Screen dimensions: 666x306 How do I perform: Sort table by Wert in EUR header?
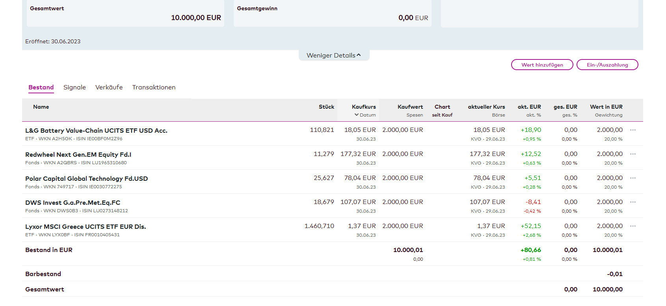pyautogui.click(x=606, y=107)
